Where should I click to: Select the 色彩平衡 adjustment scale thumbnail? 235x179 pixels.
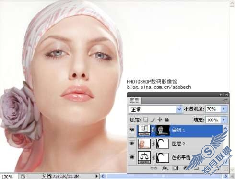point(144,157)
